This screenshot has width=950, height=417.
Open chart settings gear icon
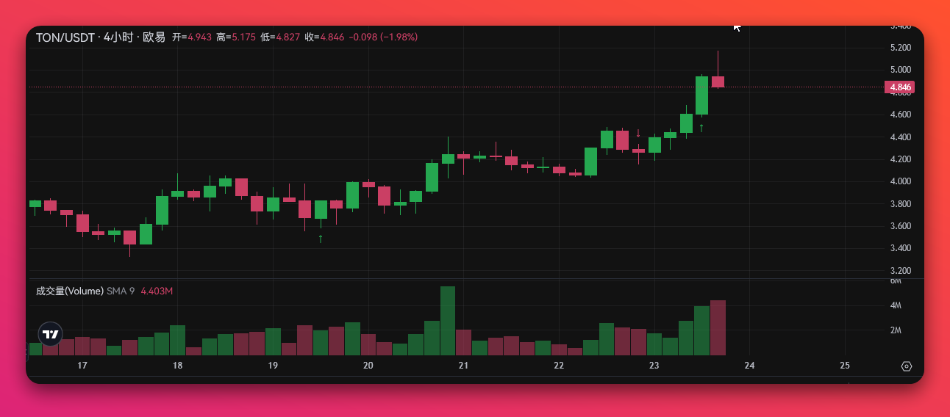[906, 366]
